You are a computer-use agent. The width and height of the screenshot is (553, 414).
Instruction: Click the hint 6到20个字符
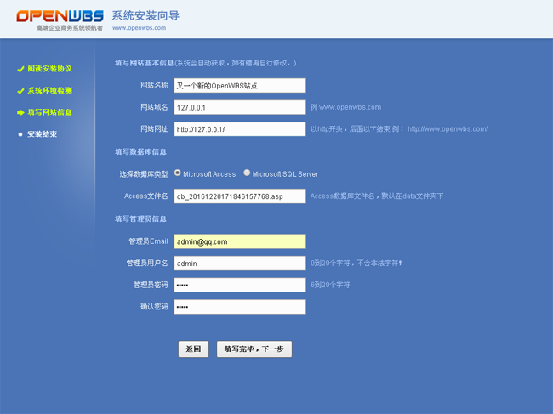click(330, 285)
